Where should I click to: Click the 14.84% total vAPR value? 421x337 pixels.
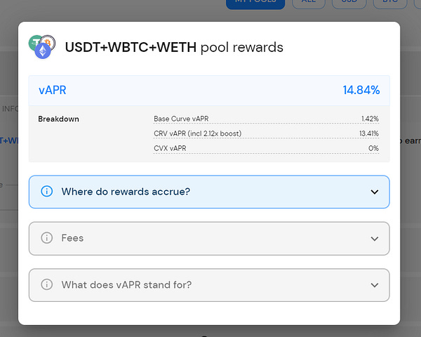pyautogui.click(x=361, y=90)
